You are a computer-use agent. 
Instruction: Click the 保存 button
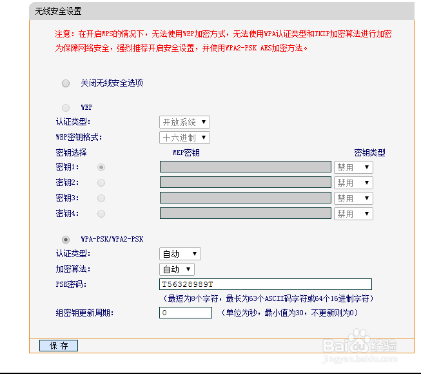click(x=59, y=346)
